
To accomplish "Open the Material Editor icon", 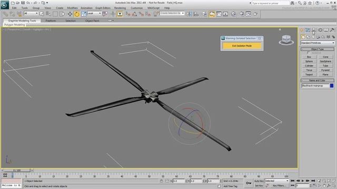I will (x=233, y=14).
